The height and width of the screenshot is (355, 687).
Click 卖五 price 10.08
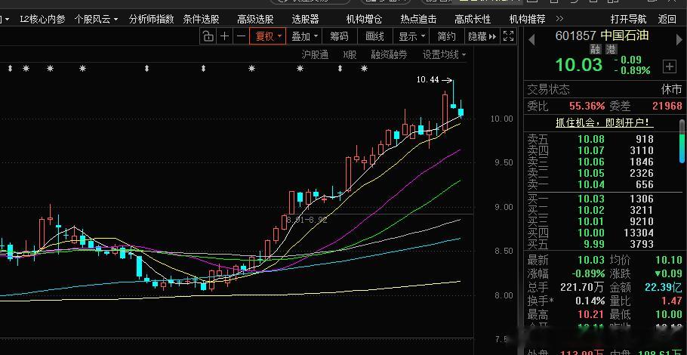click(591, 140)
